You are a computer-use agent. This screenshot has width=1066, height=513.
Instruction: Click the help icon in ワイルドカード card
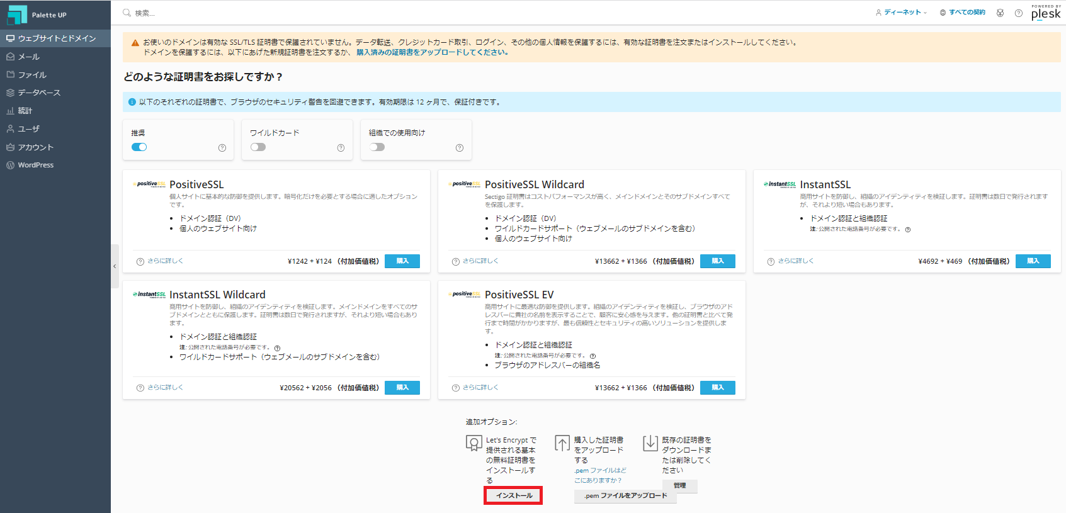341,148
